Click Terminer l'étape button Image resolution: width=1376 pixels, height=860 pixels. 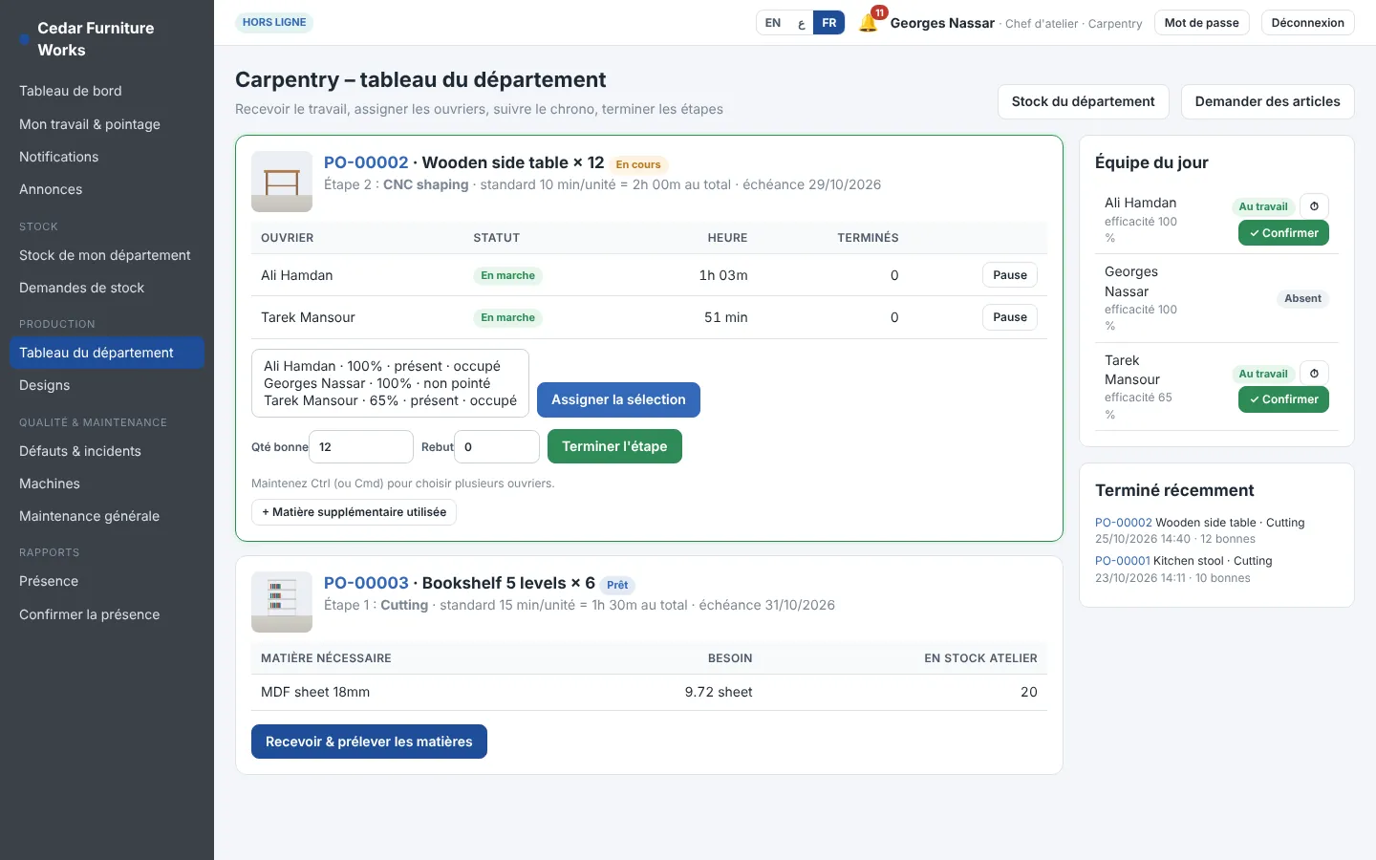coord(614,446)
